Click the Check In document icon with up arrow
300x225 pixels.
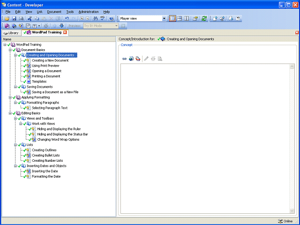click(x=215, y=19)
